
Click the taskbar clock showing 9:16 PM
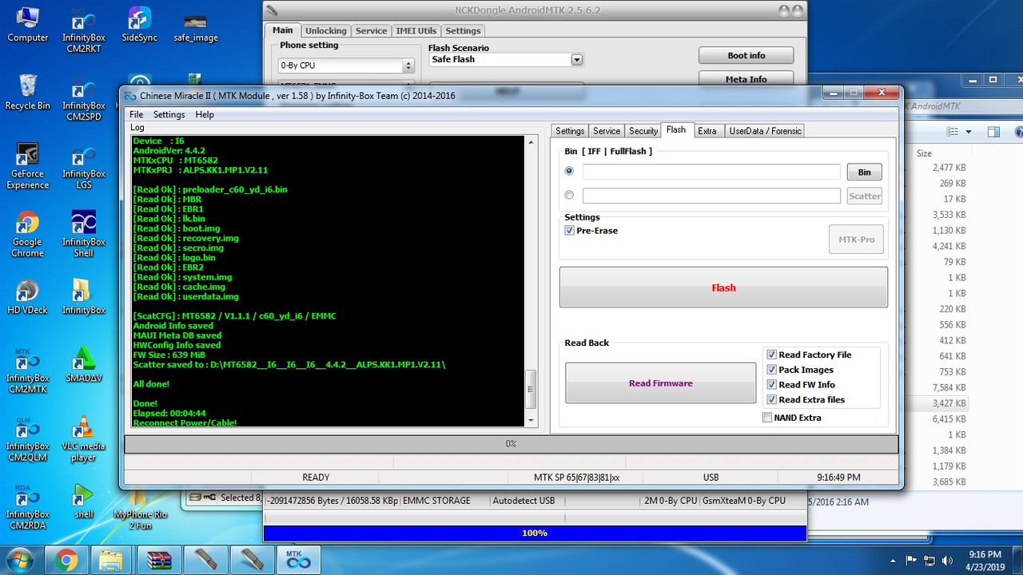pos(985,560)
